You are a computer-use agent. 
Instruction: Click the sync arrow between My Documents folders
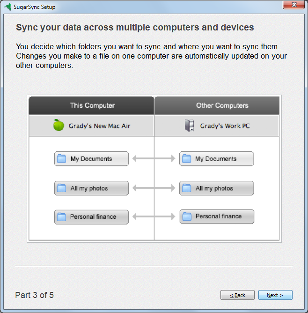[x=154, y=159]
